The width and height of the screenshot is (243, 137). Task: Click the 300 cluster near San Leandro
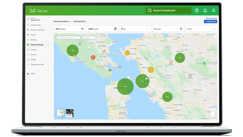click(x=167, y=97)
